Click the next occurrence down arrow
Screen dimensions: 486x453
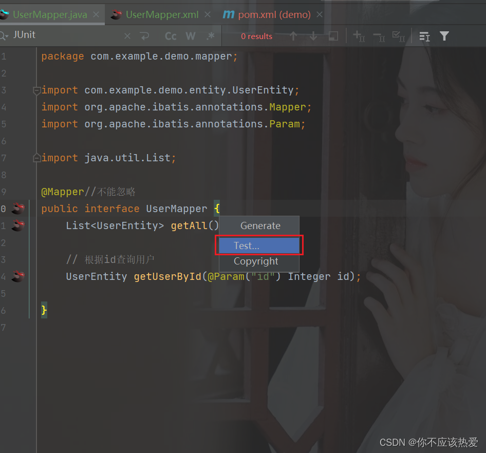coord(313,36)
